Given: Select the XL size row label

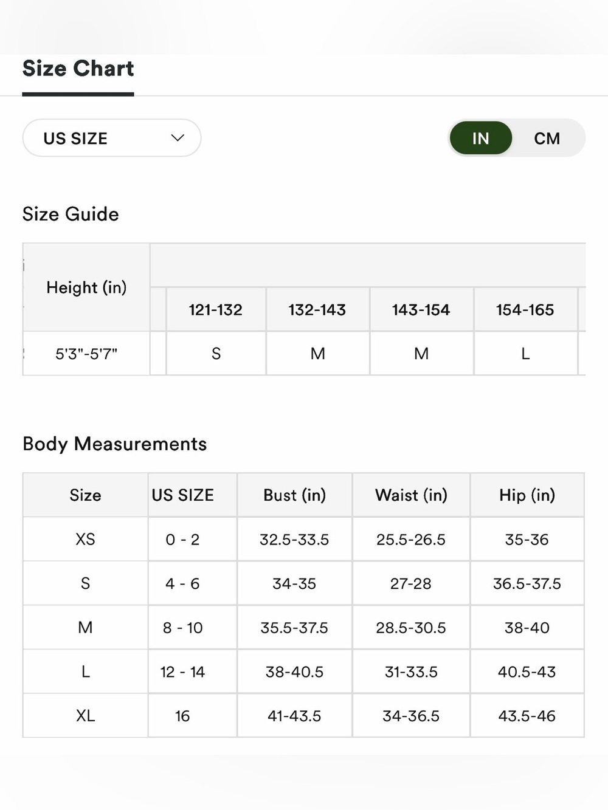Looking at the screenshot, I should 86,716.
